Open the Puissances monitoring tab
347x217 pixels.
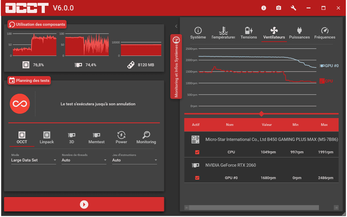click(x=300, y=33)
